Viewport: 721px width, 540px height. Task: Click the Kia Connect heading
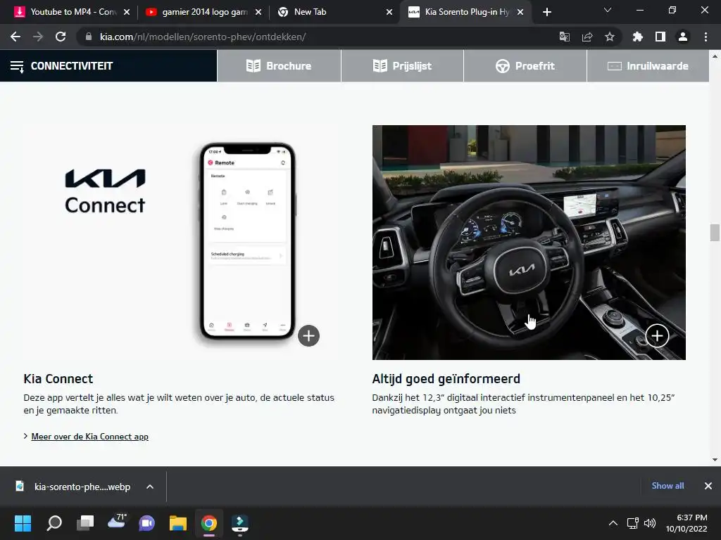(x=58, y=379)
